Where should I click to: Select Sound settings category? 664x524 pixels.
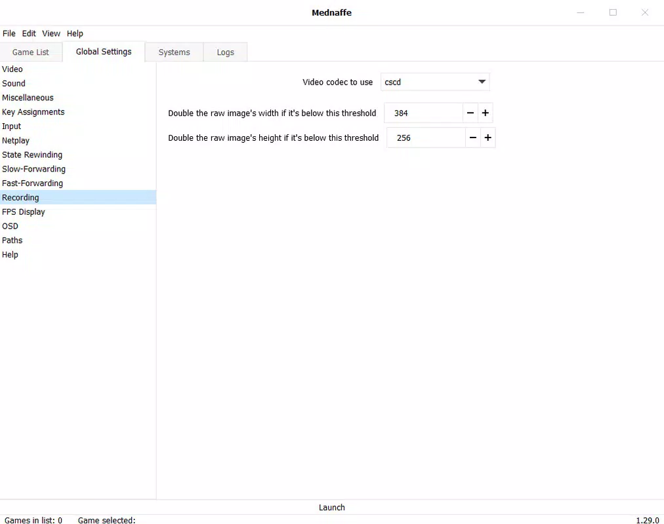click(78, 83)
